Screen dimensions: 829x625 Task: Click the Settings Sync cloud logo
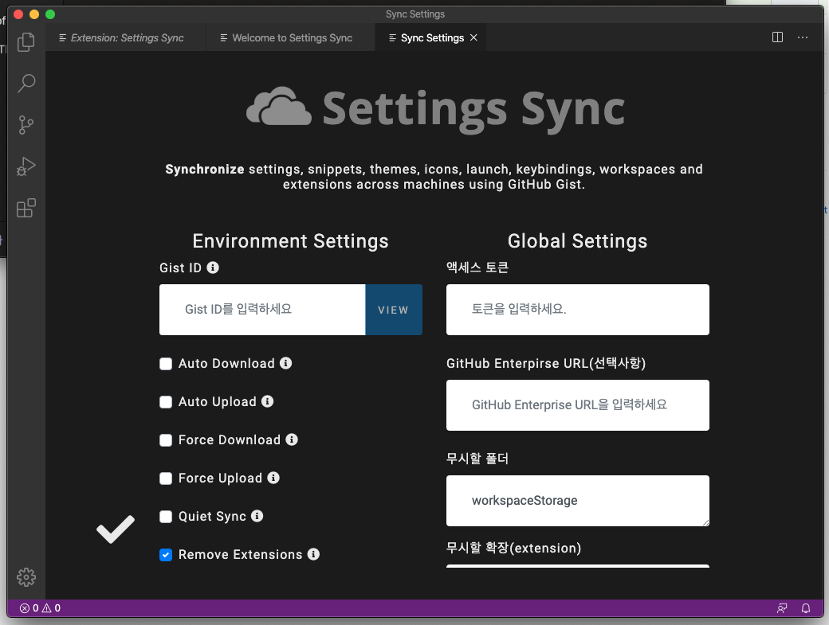pos(279,107)
